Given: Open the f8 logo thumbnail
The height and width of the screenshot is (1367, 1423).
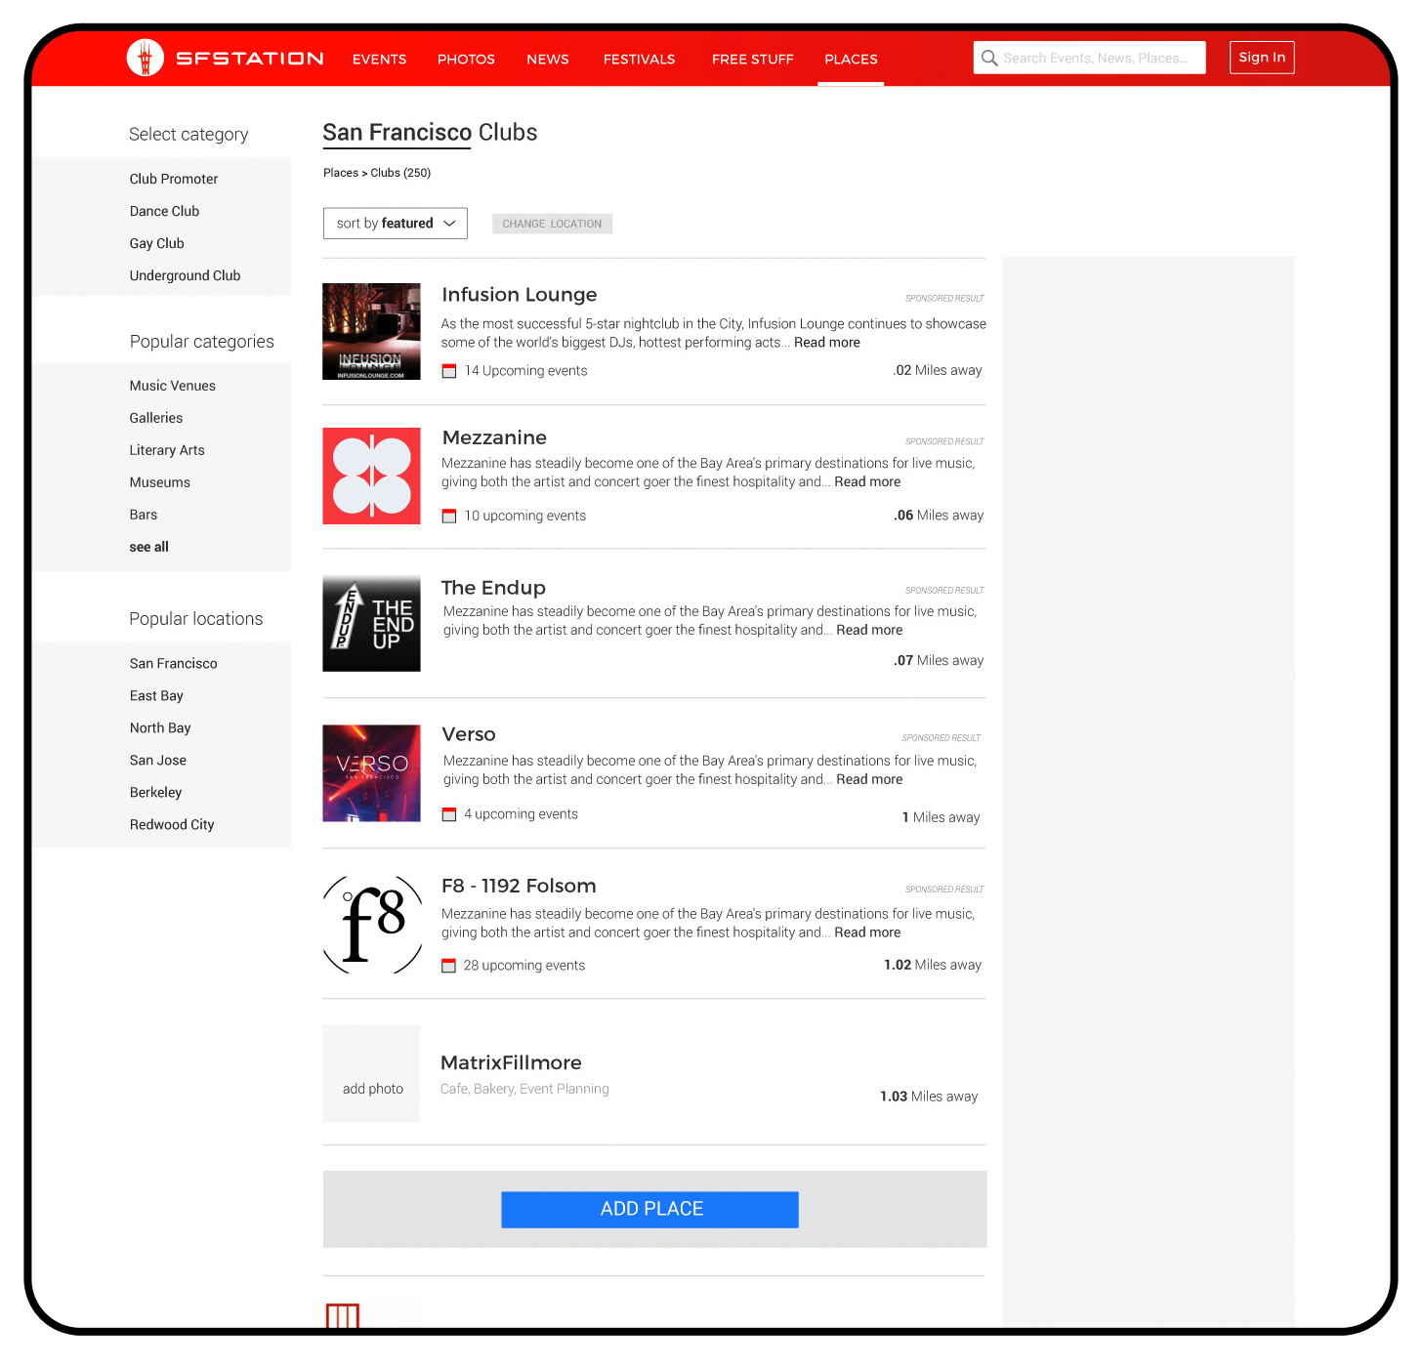Looking at the screenshot, I should (x=372, y=925).
